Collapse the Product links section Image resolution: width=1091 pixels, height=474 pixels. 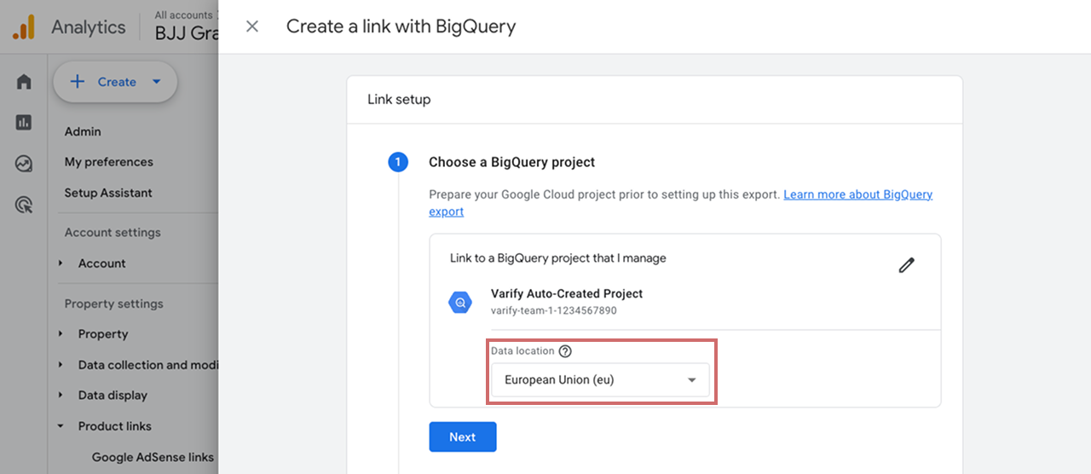61,426
